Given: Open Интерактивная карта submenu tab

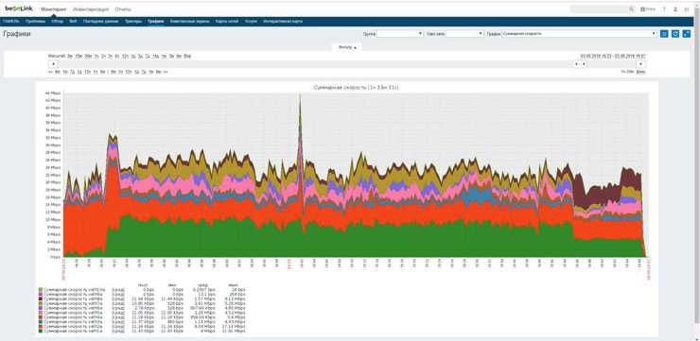Looking at the screenshot, I should [x=283, y=21].
